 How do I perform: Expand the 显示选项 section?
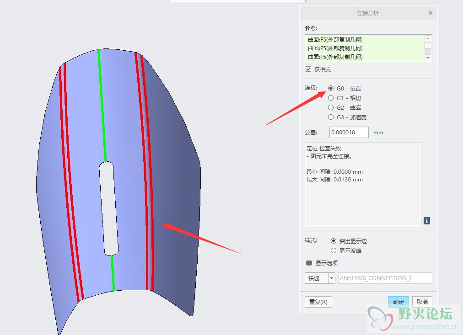pyautogui.click(x=309, y=263)
